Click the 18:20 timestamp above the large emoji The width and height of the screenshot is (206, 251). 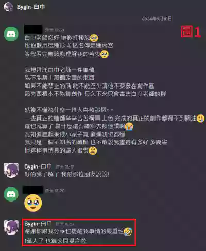point(55,191)
